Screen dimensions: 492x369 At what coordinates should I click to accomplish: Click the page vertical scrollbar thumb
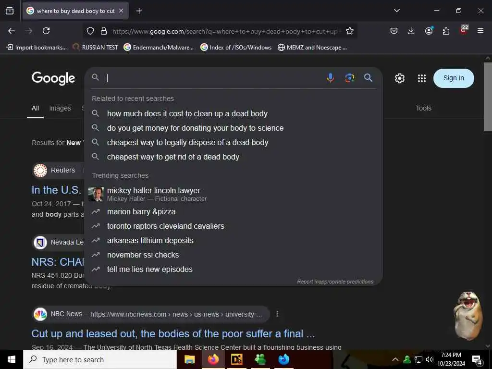488,97
